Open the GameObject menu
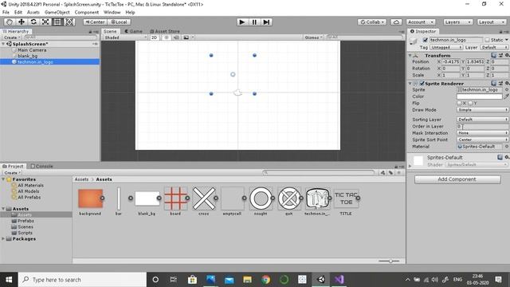The image size is (510, 287). pyautogui.click(x=57, y=13)
